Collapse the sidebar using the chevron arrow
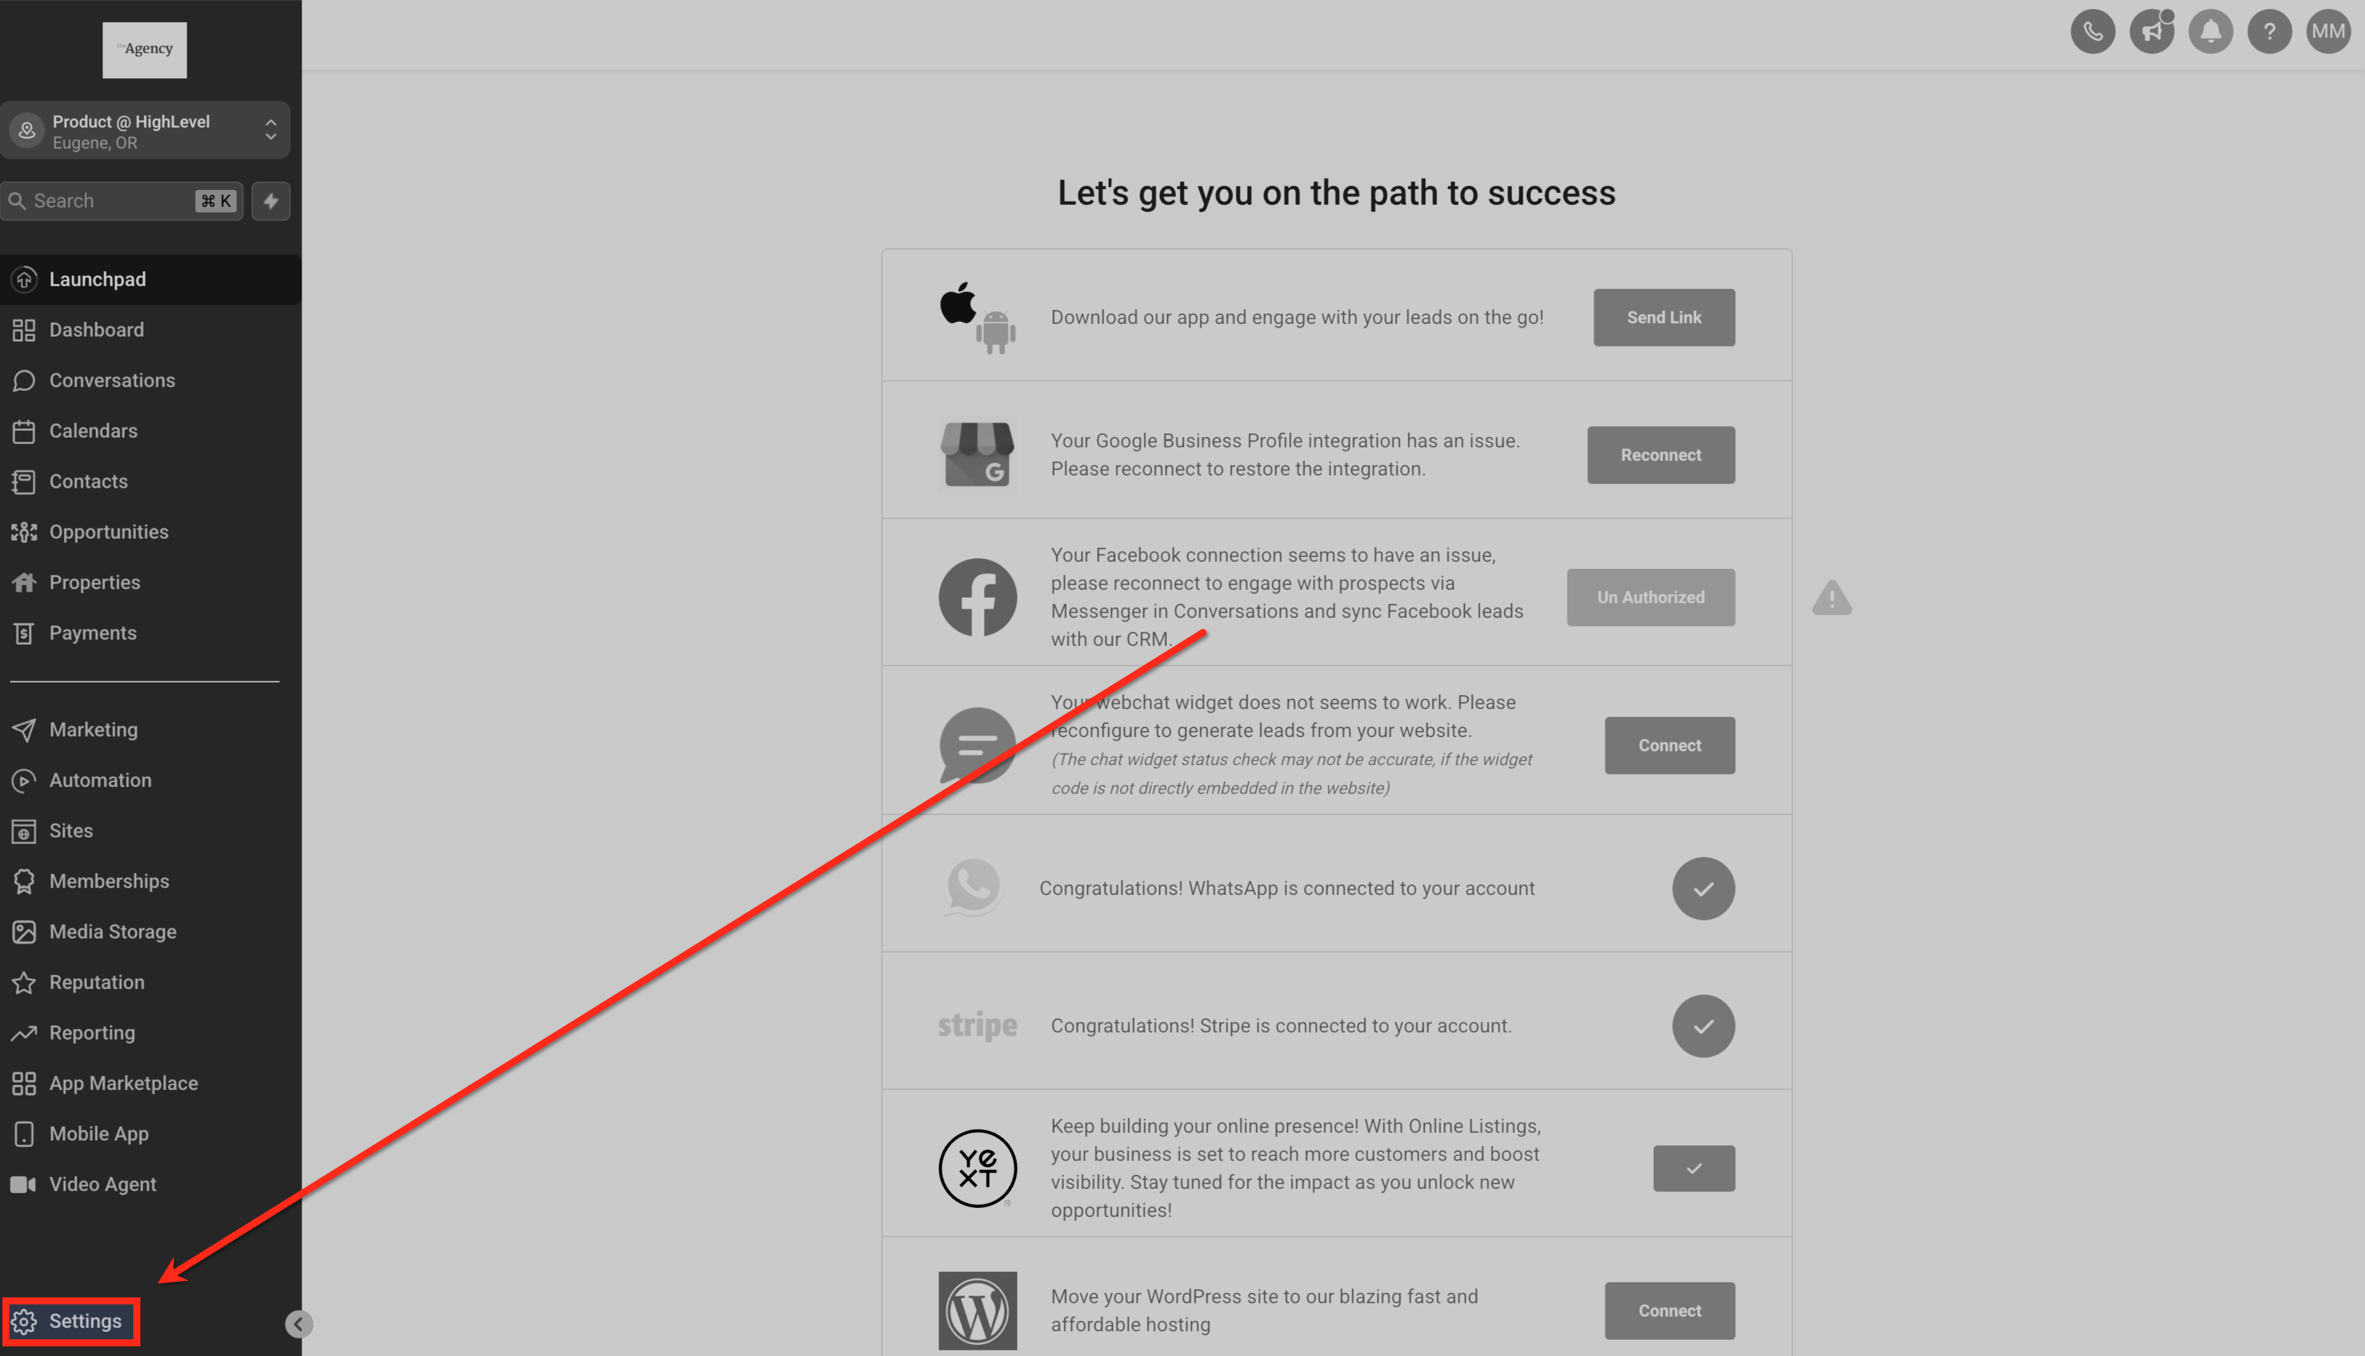Screen dimensions: 2365x1356 point(298,1324)
